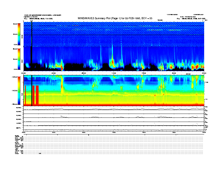Click the RAD2 color scale bar
This screenshot has width=220, height=170.
tap(19, 34)
